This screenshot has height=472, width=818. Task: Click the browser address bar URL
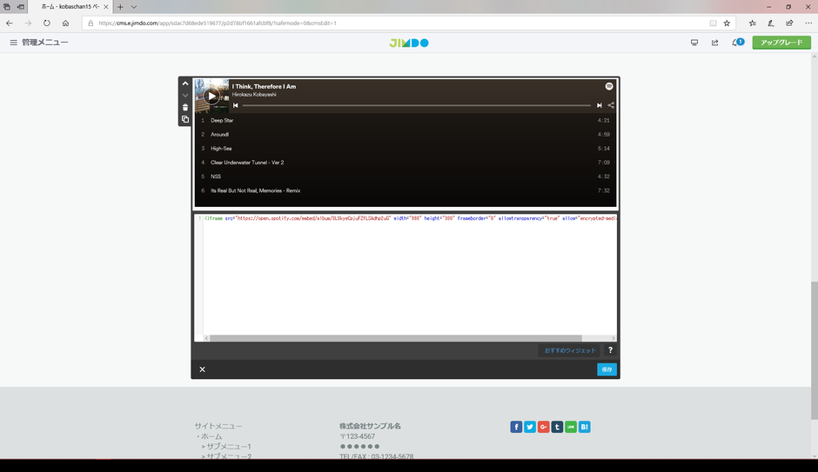tap(217, 23)
